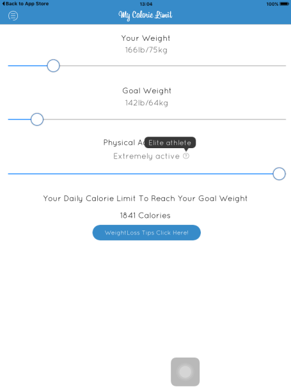Click WeightLoss Tips Click Here button
The height and width of the screenshot is (387, 291).
(x=146, y=232)
